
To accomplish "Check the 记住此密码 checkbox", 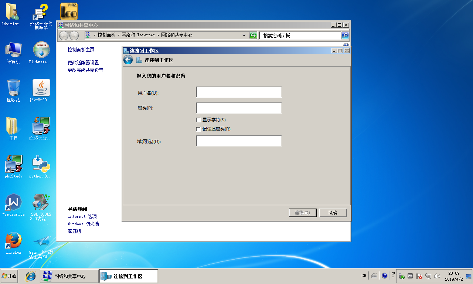I will 198,129.
